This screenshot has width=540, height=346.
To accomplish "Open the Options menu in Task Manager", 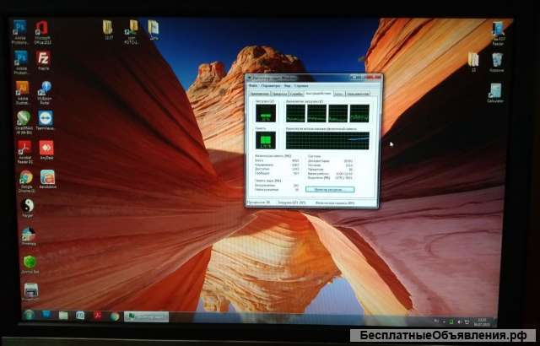I will (271, 85).
